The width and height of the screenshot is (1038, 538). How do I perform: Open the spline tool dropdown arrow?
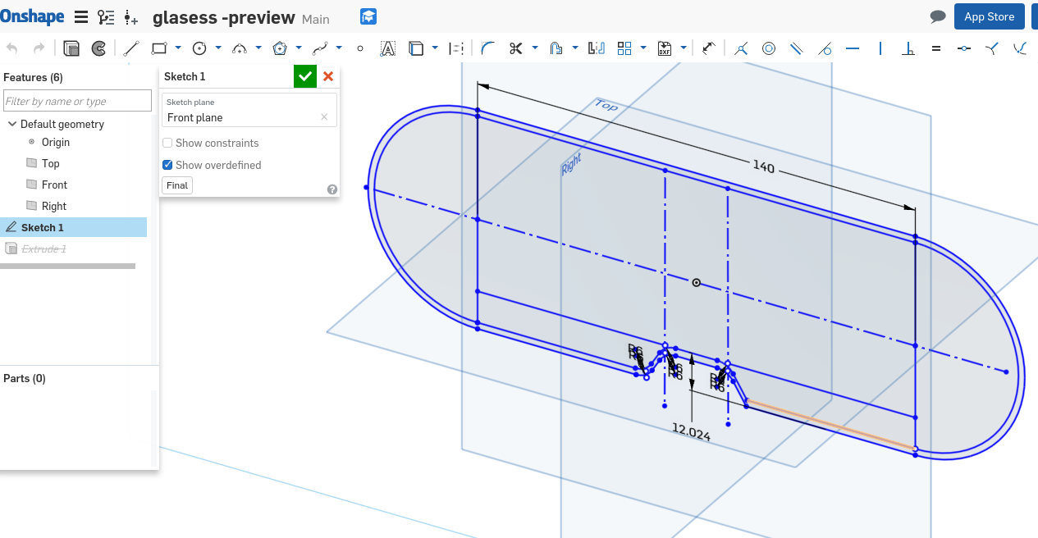coord(339,48)
